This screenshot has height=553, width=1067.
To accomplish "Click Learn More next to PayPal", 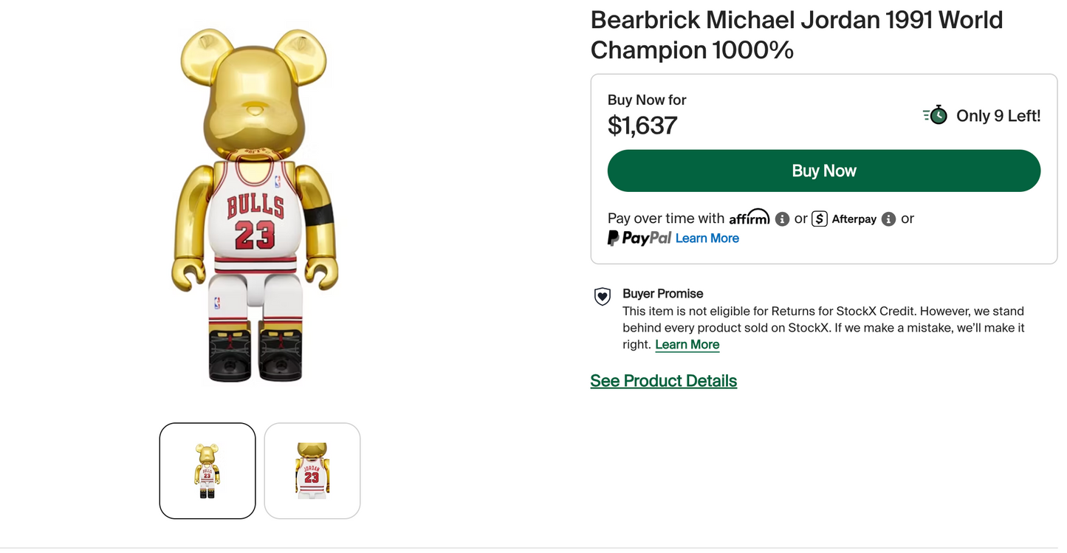I will (x=707, y=238).
